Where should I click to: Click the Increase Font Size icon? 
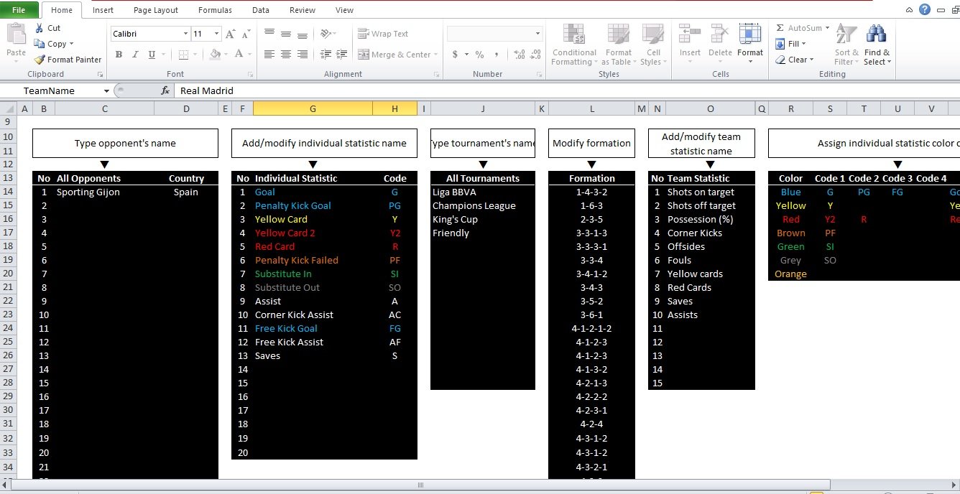click(x=230, y=34)
